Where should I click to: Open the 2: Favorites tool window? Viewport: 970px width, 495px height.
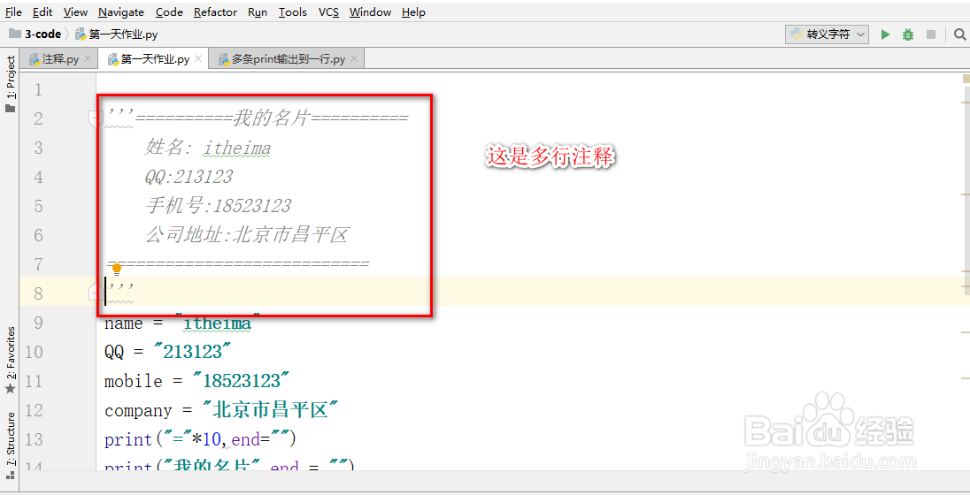[10, 361]
